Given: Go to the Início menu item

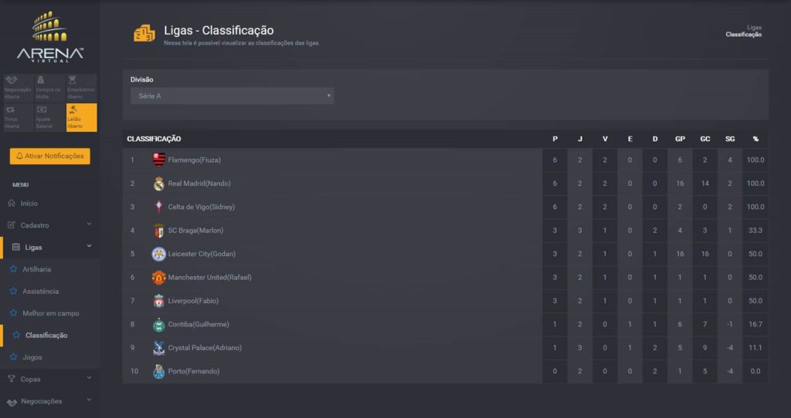Looking at the screenshot, I should point(29,204).
